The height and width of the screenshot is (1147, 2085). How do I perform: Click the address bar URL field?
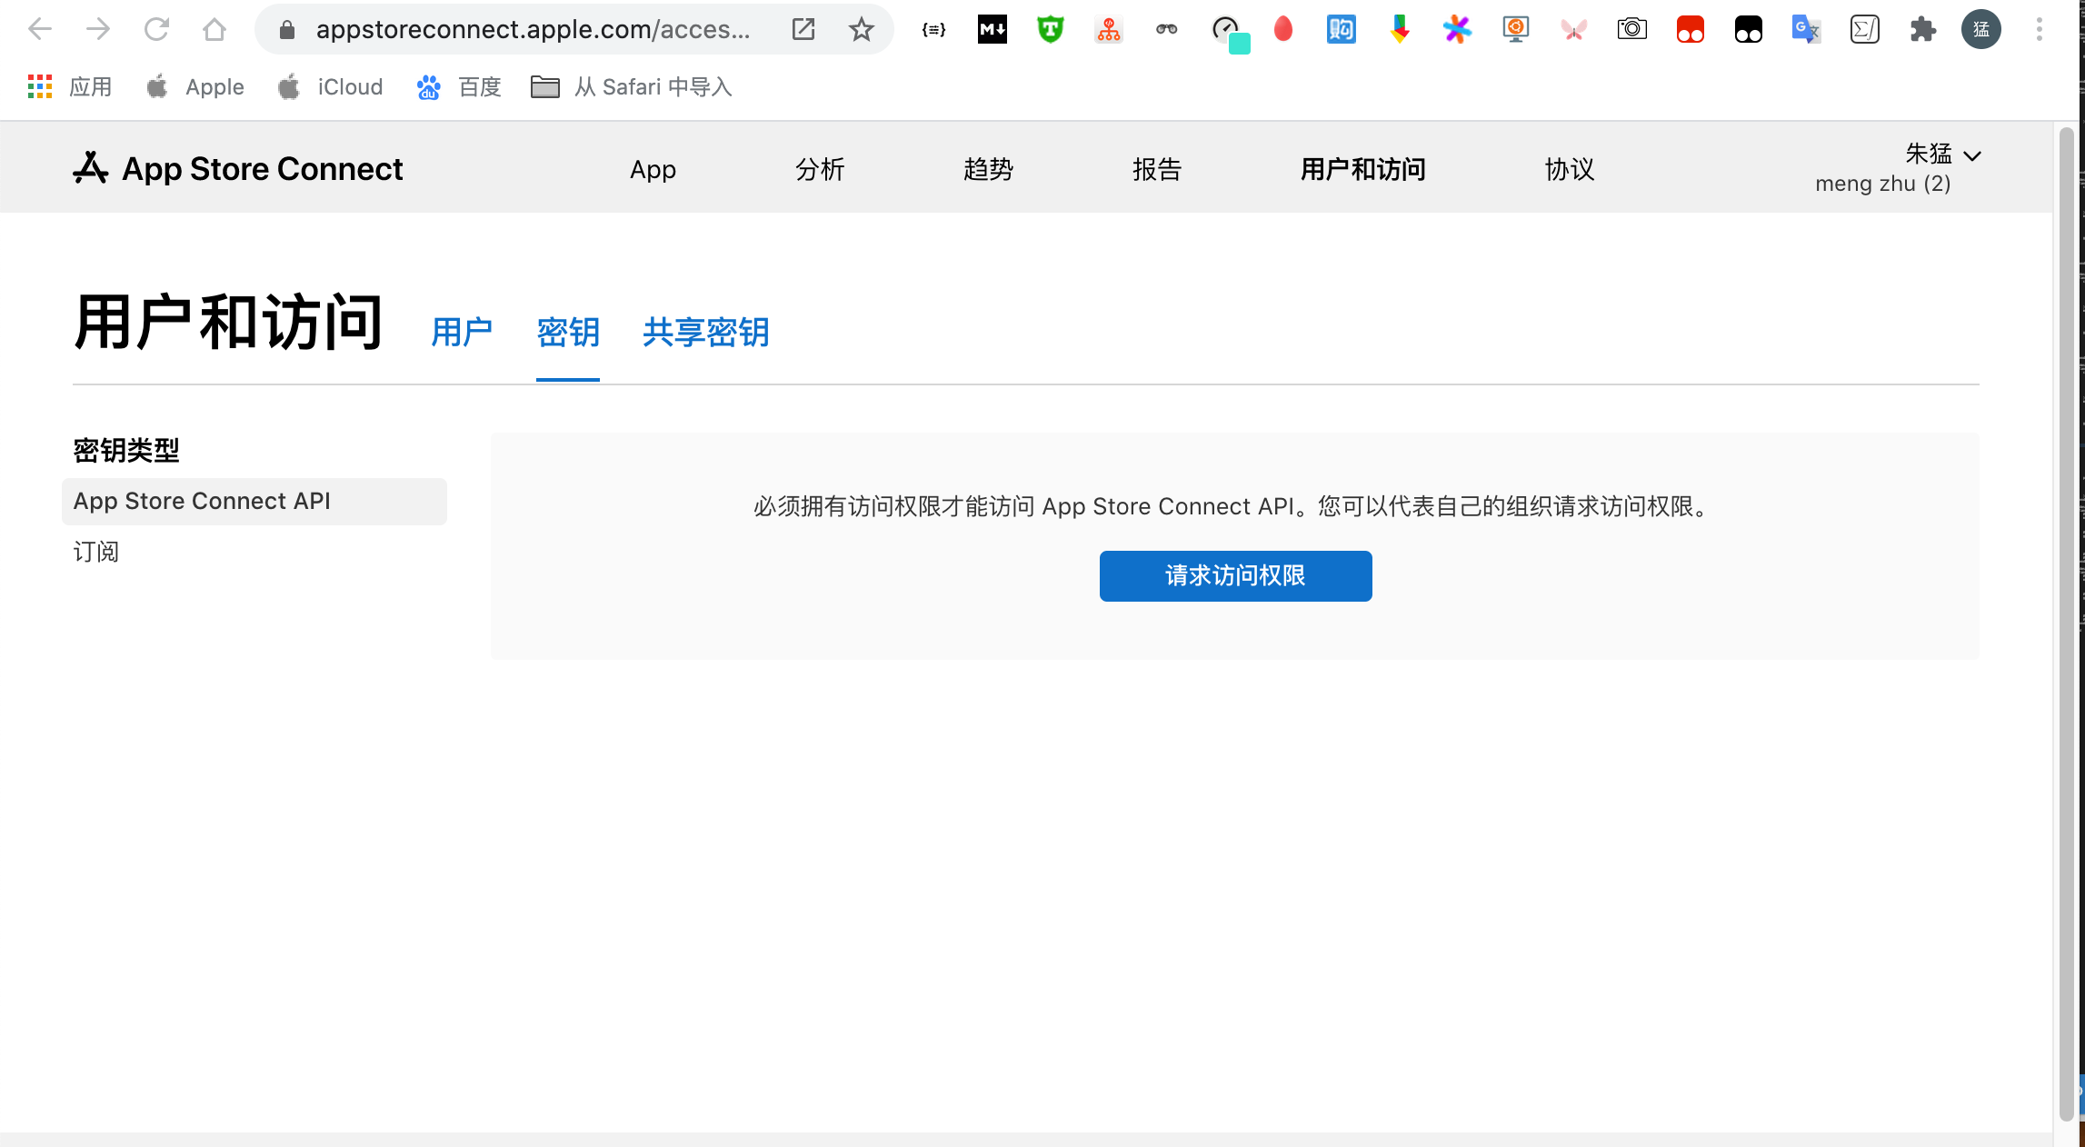coord(533,30)
